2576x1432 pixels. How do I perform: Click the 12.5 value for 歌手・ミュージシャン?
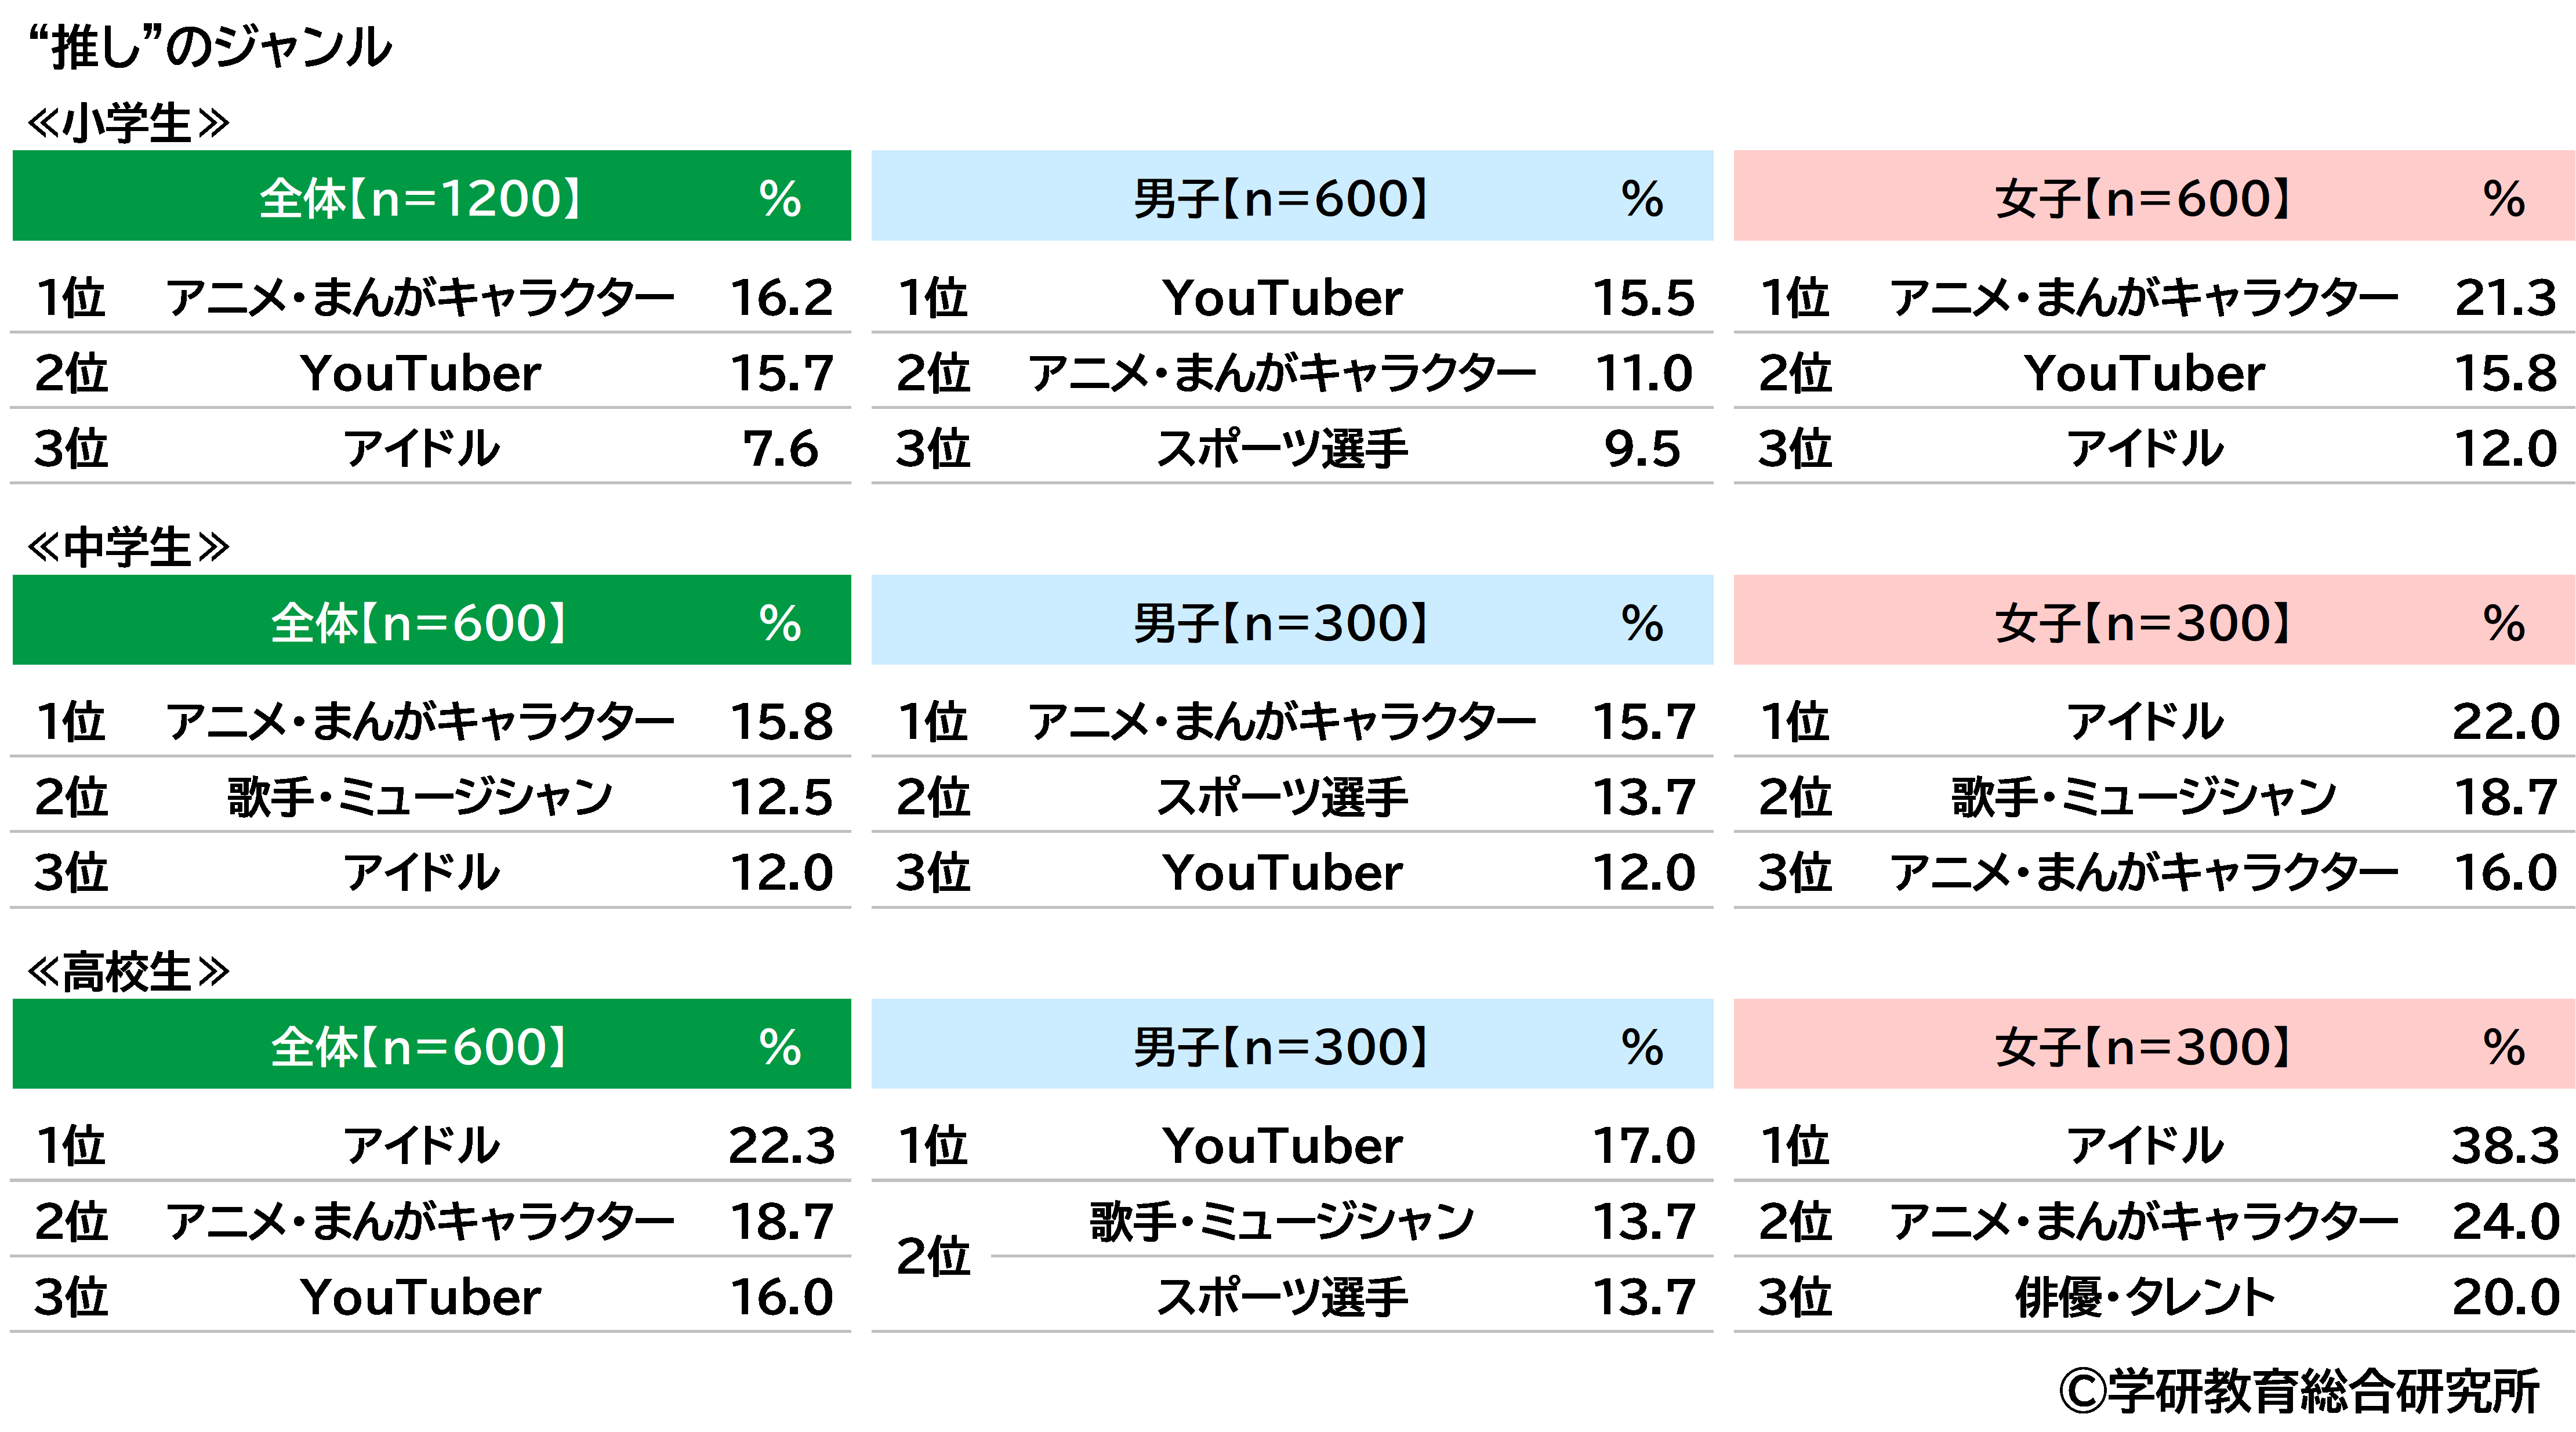coord(781,797)
